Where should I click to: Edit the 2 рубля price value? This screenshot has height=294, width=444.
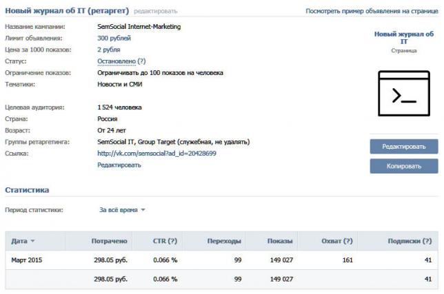109,50
